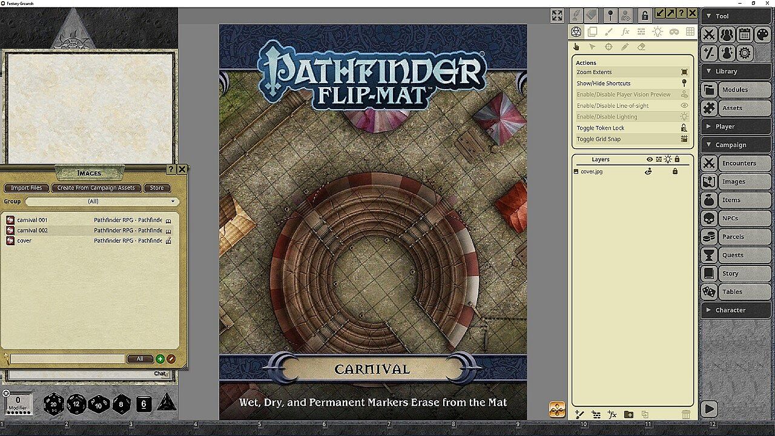The width and height of the screenshot is (775, 436).
Task: Click the tag icon in image toolbar
Action: coord(592,15)
